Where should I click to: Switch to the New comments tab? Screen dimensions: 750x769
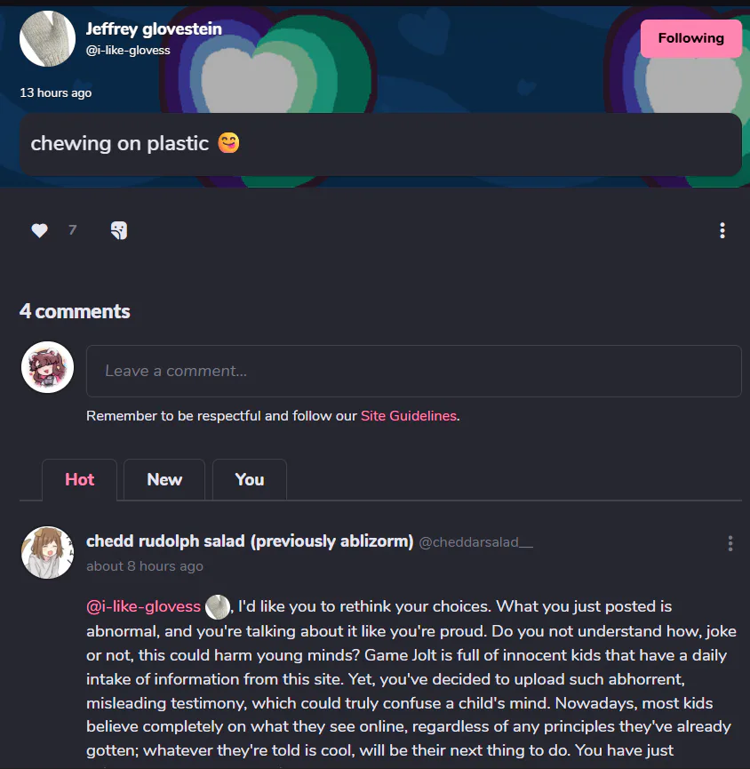tap(164, 480)
